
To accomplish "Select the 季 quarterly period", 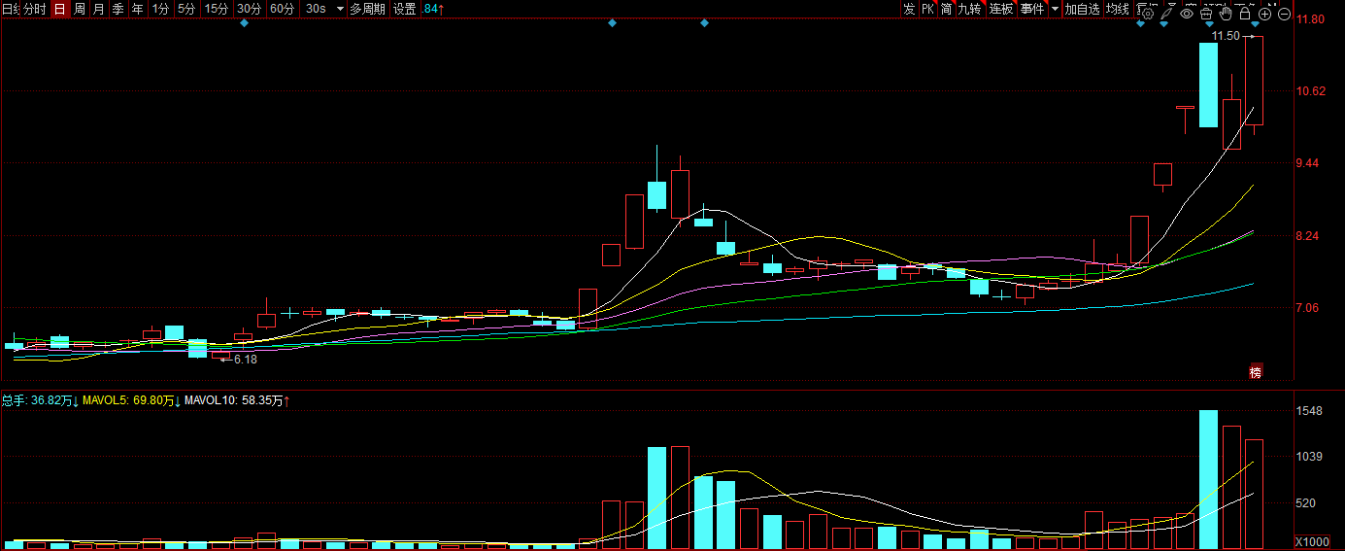I will coord(118,9).
